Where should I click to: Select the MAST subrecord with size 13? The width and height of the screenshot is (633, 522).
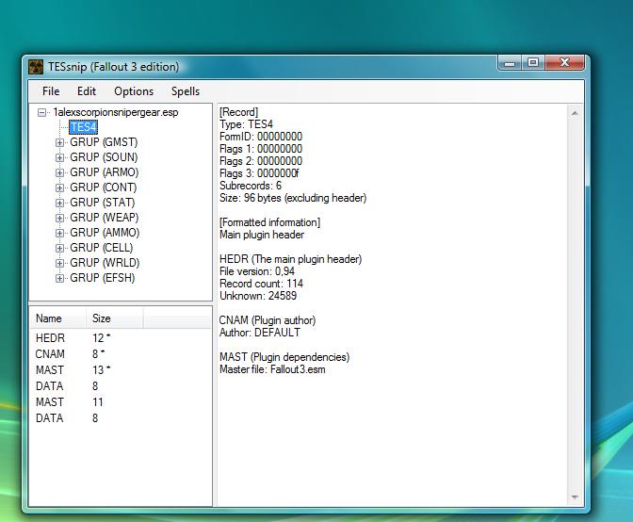[121, 370]
